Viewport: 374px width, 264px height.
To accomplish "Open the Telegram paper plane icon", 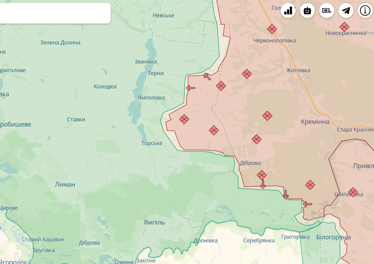I will pos(346,11).
